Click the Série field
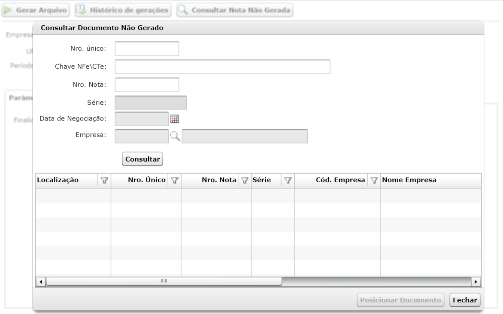Image resolution: width=503 pixels, height=314 pixels. click(x=151, y=103)
